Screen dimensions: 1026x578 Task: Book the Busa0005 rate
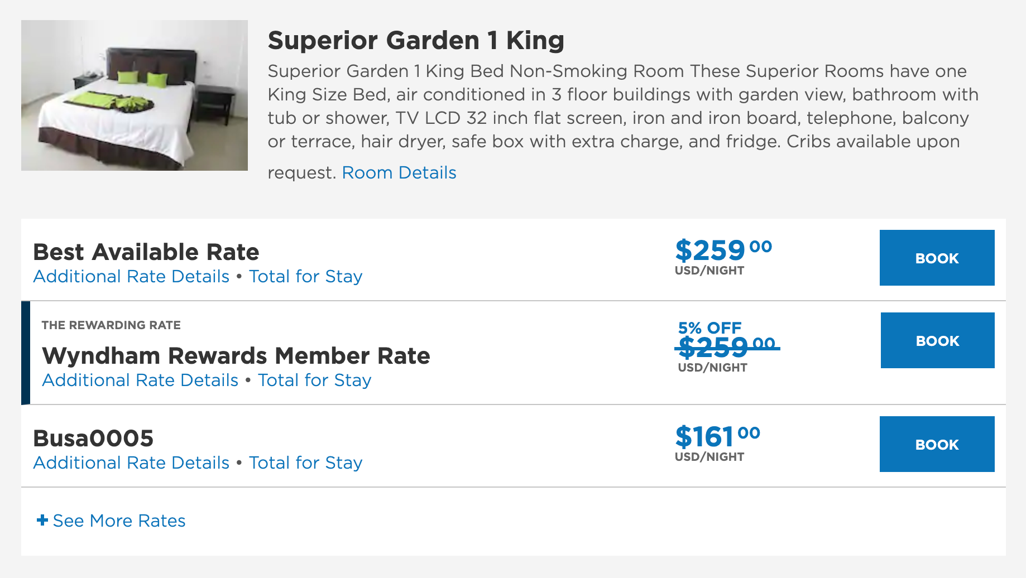click(937, 444)
